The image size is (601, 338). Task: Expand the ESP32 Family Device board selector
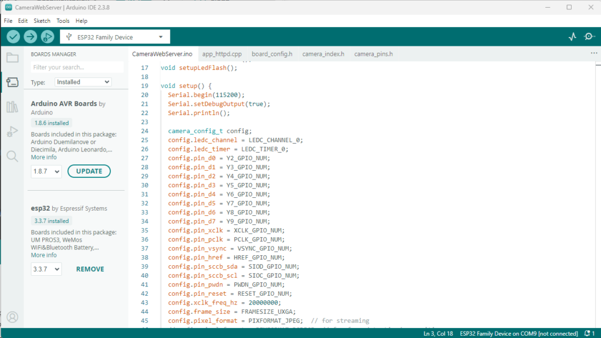[115, 37]
